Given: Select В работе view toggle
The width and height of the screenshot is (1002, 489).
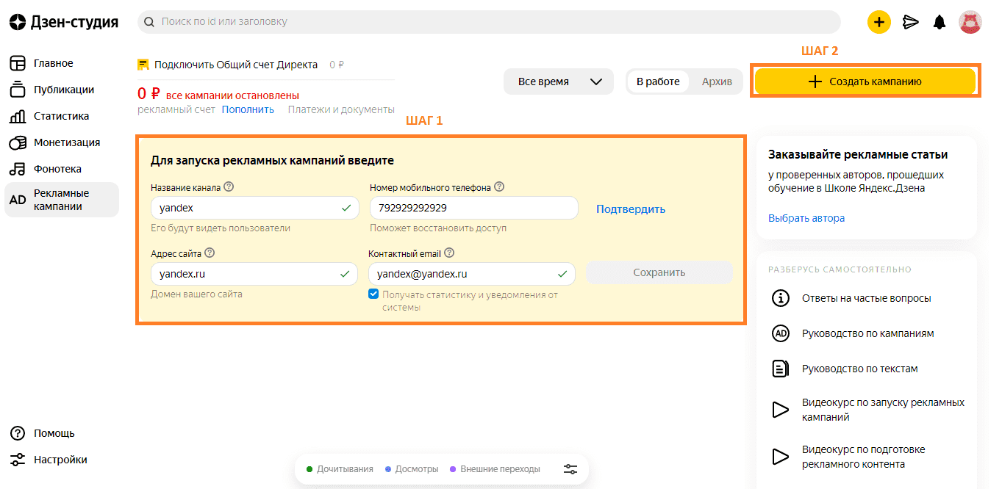Looking at the screenshot, I should click(x=658, y=81).
